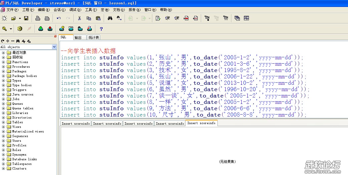Click the Save floppy disk icon
348x175 pixels.
(x=26, y=18)
